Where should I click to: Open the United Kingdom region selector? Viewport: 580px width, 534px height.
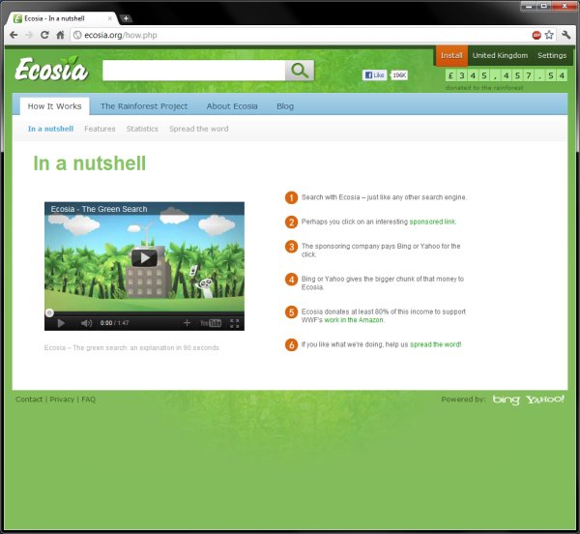[x=500, y=55]
